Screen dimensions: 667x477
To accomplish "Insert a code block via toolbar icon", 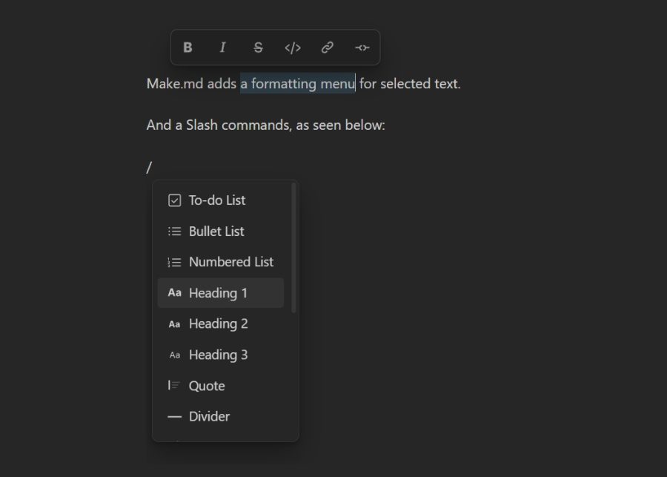I will point(292,47).
